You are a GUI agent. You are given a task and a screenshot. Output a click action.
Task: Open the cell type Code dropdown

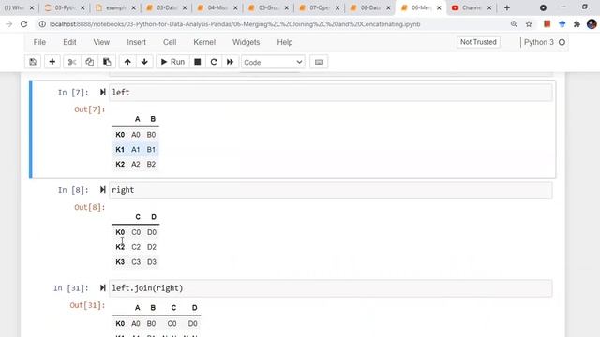coord(273,62)
